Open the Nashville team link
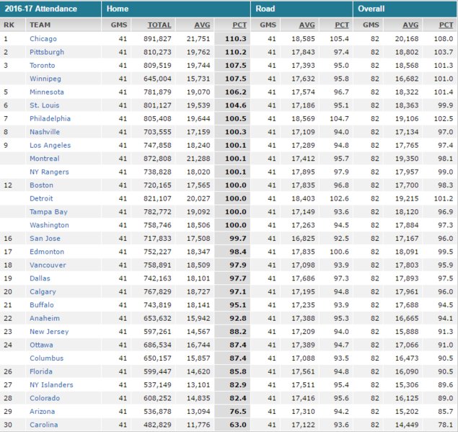The image size is (458, 432). click(45, 132)
